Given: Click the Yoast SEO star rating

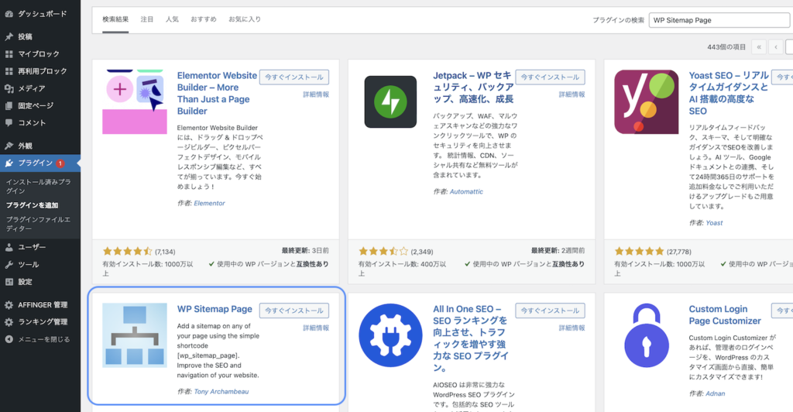Looking at the screenshot, I should coord(639,251).
